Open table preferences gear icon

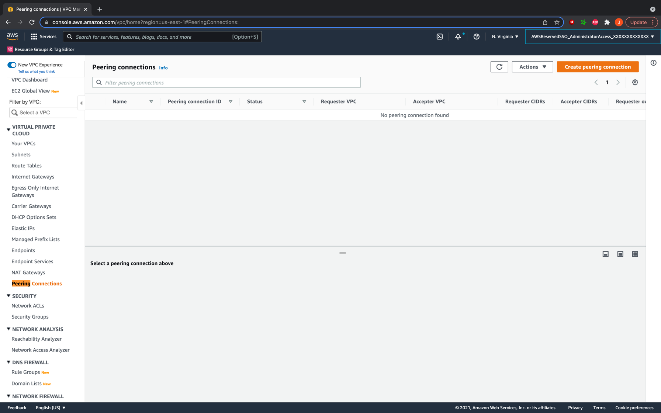click(635, 82)
